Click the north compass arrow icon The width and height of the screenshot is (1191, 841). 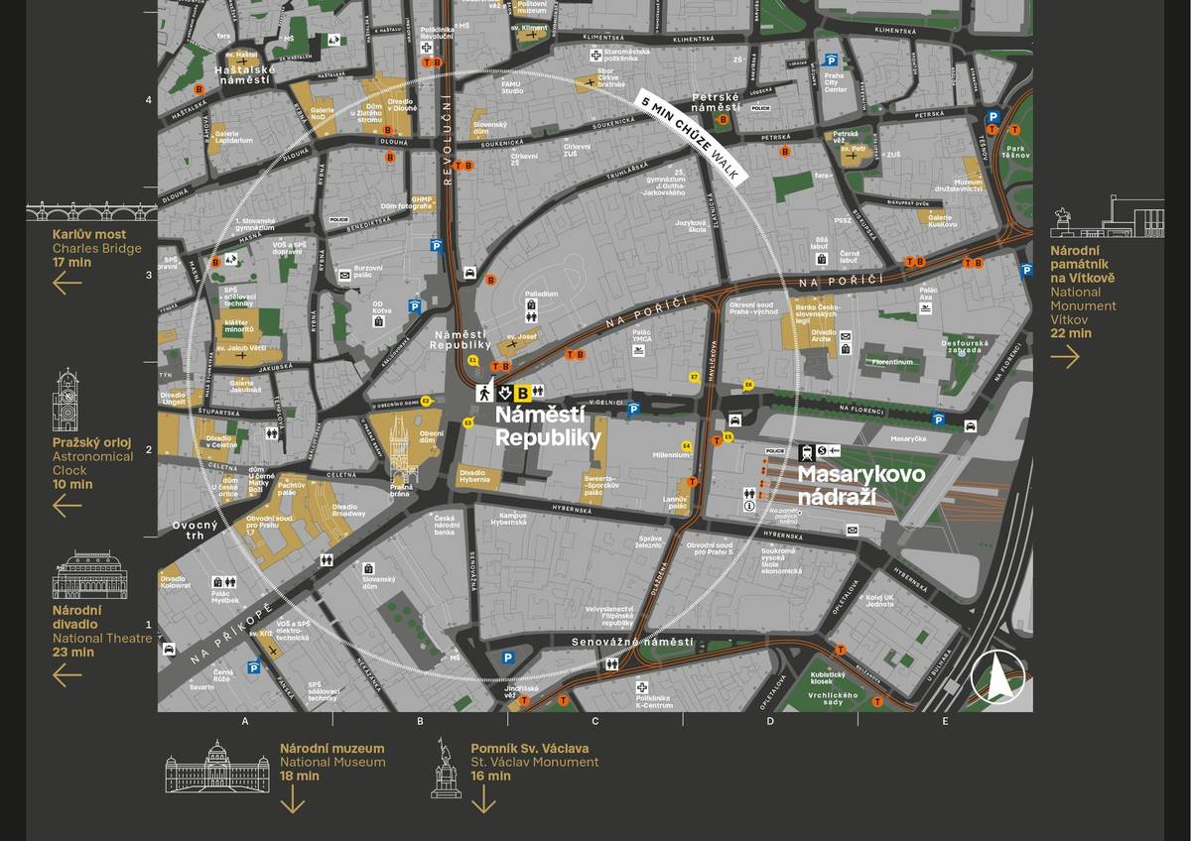pos(997,678)
